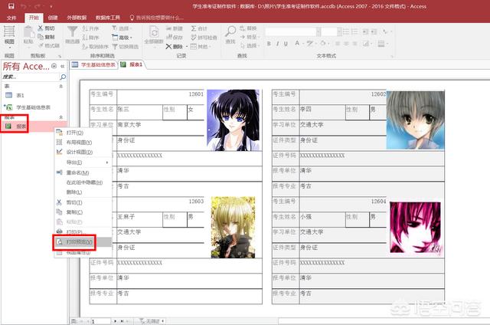Choose 打开(O) in the context menu

(83, 133)
